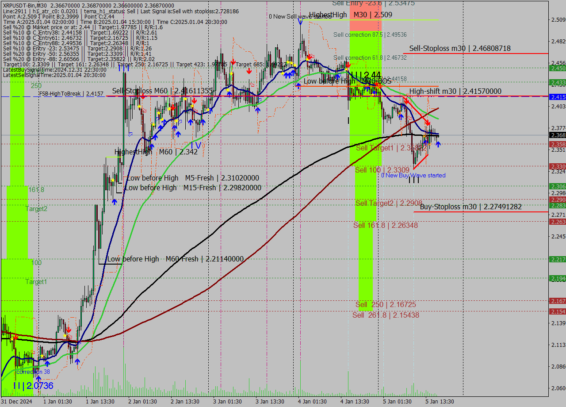Click the green Target1 label
566x407 pixels.
coord(36,282)
